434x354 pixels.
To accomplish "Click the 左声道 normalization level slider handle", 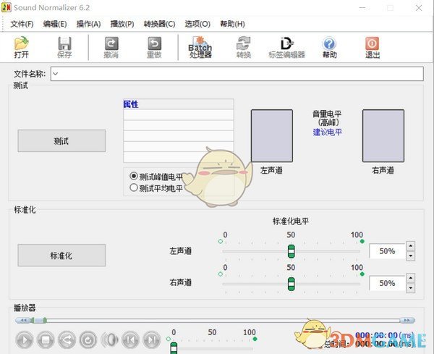I will [x=292, y=251].
